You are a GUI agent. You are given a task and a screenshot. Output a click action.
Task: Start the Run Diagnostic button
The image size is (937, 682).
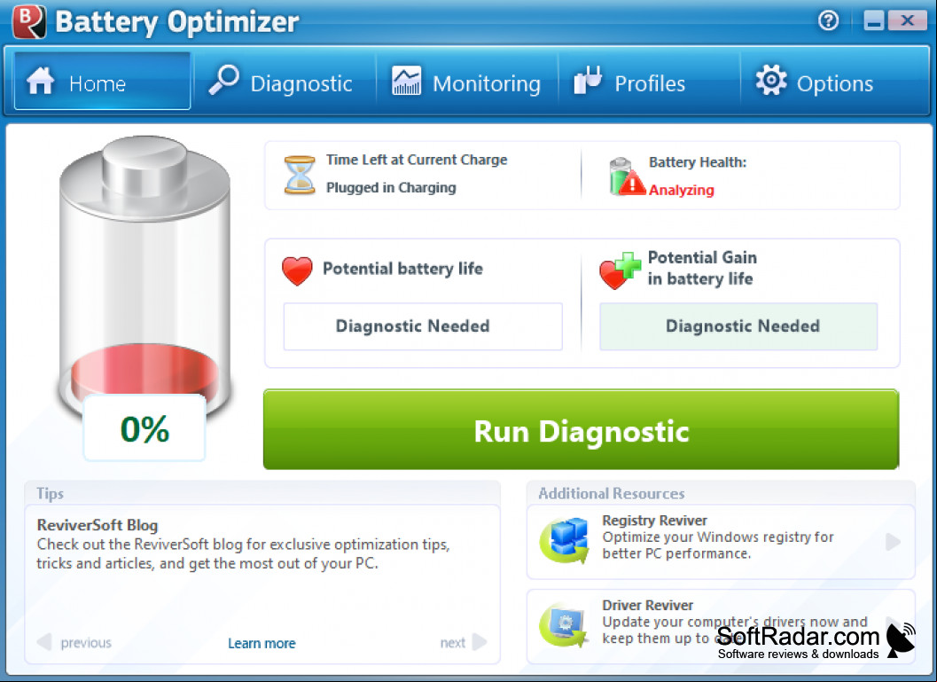pos(581,429)
